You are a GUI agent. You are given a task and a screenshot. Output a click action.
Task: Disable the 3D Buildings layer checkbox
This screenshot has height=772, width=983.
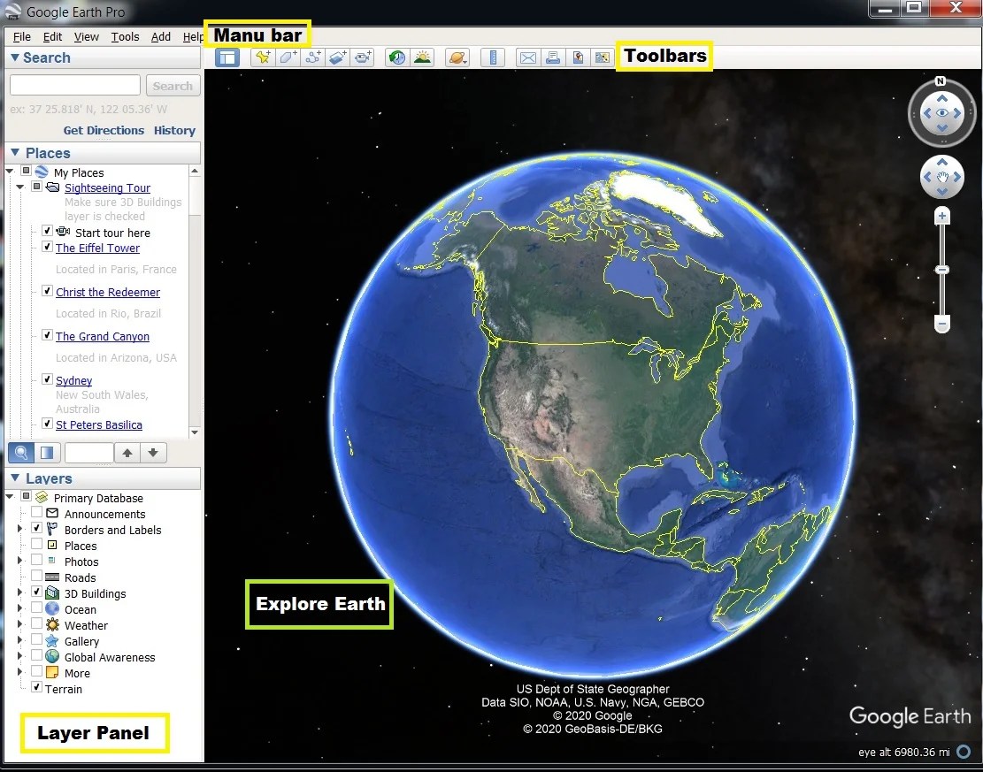pyautogui.click(x=36, y=592)
